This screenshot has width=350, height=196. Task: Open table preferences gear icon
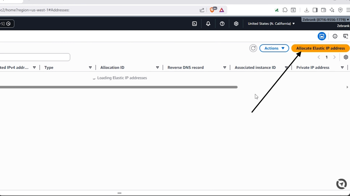pyautogui.click(x=346, y=57)
